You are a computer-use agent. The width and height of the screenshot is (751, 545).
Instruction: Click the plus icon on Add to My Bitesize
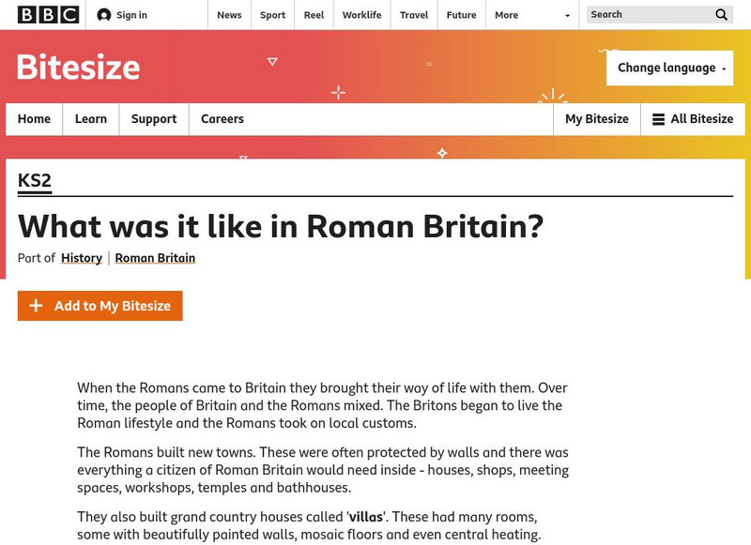point(36,306)
